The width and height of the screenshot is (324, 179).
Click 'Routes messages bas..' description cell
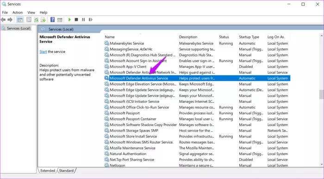pyautogui.click(x=197, y=143)
